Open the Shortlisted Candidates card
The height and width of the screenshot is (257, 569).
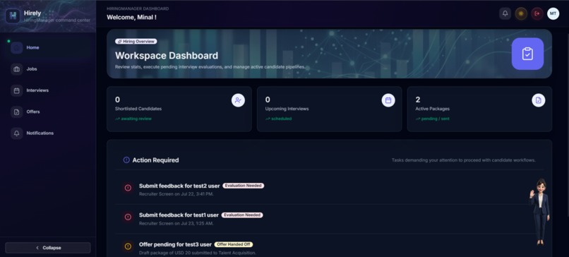coord(179,109)
